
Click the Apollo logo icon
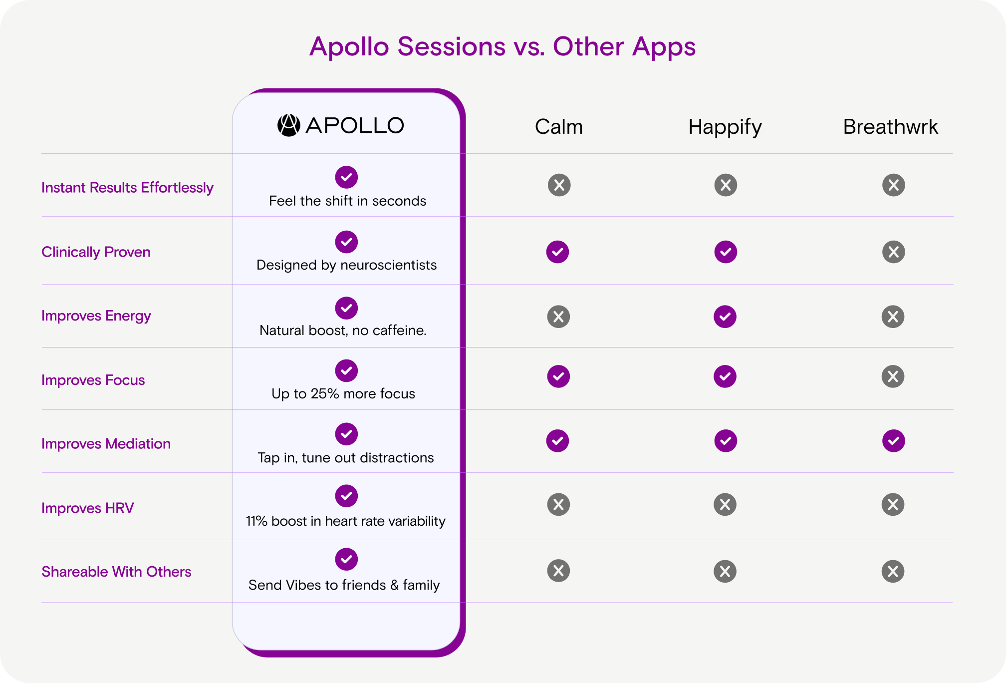point(288,125)
